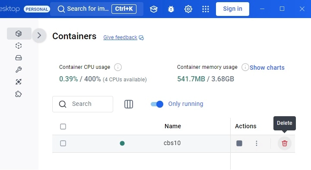Click the 0.39% CPU usage value
311x170 pixels.
(69, 79)
